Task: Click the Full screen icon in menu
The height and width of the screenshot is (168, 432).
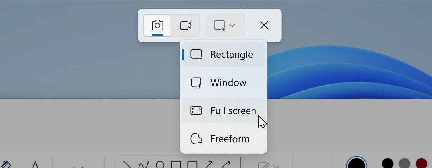Action: pos(196,111)
